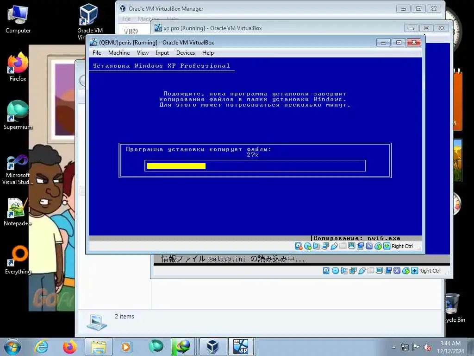Select the Computer desktop icon
This screenshot has height=356, width=474.
[x=18, y=19]
